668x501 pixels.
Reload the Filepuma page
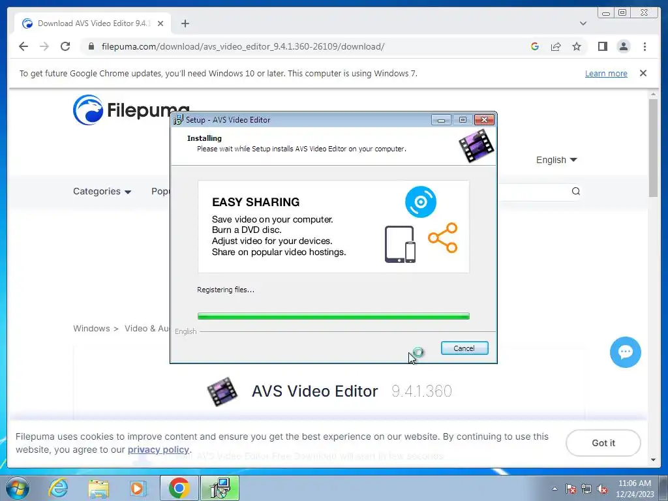pyautogui.click(x=65, y=46)
